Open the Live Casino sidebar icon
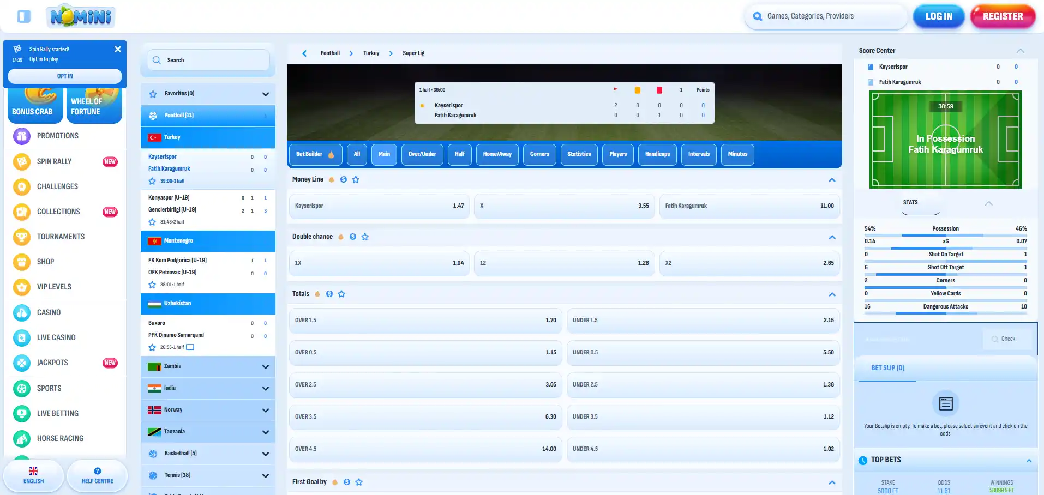 coord(22,337)
